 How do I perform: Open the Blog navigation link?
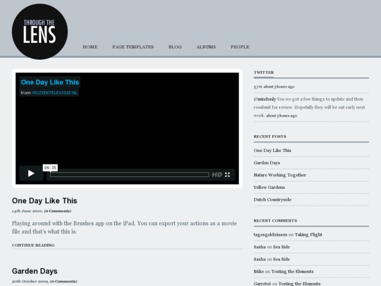click(175, 47)
